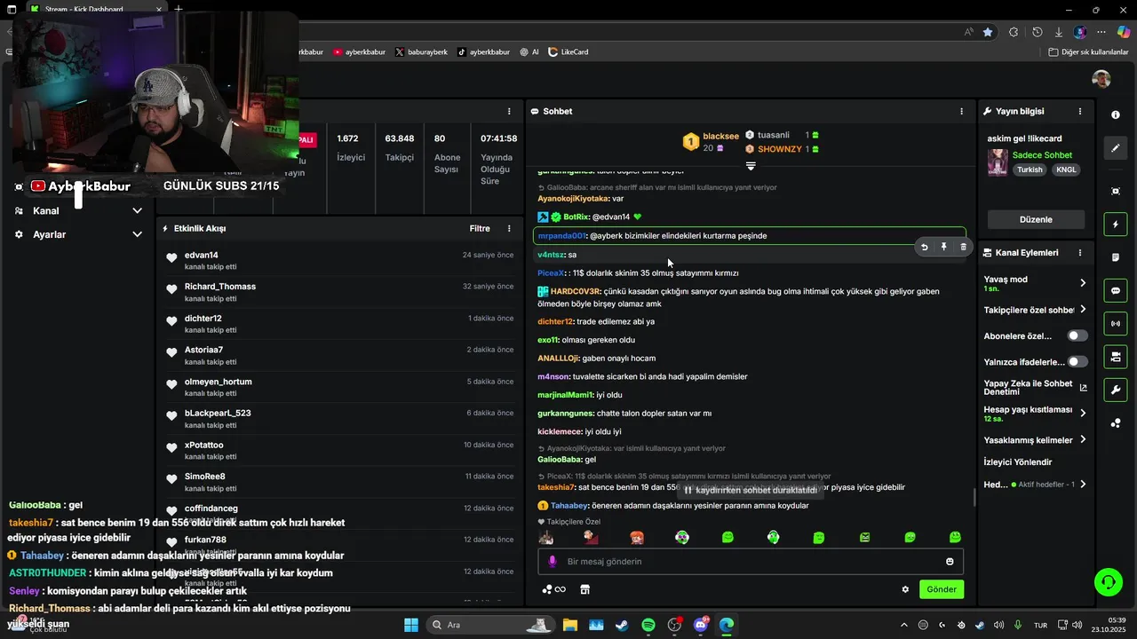Viewport: 1137px width, 639px height.
Task: Open Yayın bilgisi panel three-dot menu
Action: pos(1080,112)
